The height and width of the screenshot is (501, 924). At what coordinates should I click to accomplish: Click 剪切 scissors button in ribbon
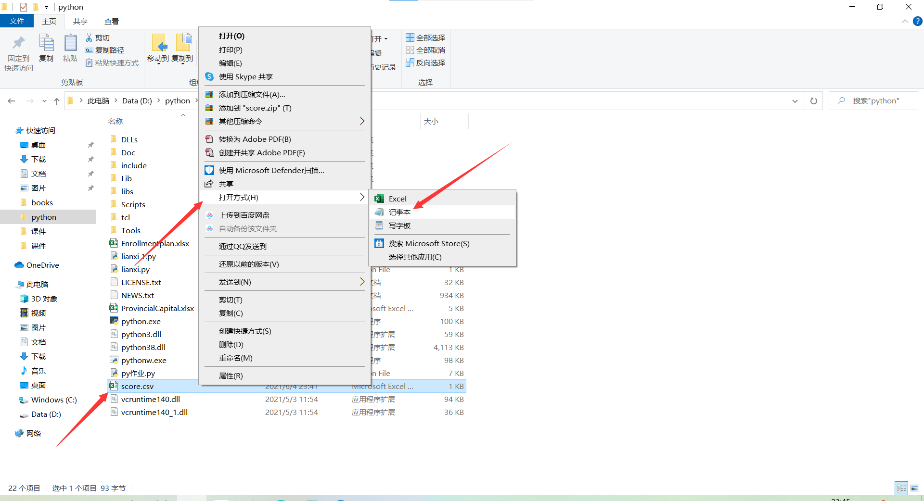[x=98, y=38]
